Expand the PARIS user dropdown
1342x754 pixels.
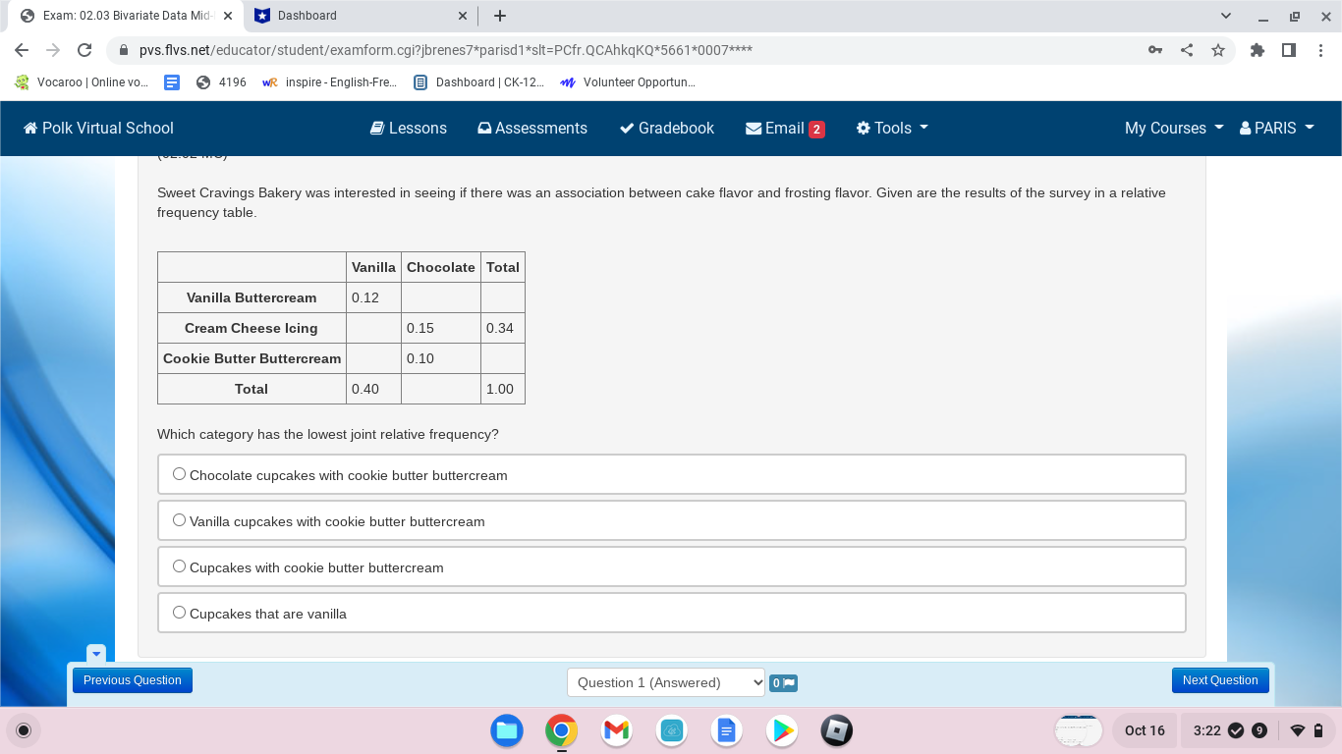click(x=1277, y=128)
